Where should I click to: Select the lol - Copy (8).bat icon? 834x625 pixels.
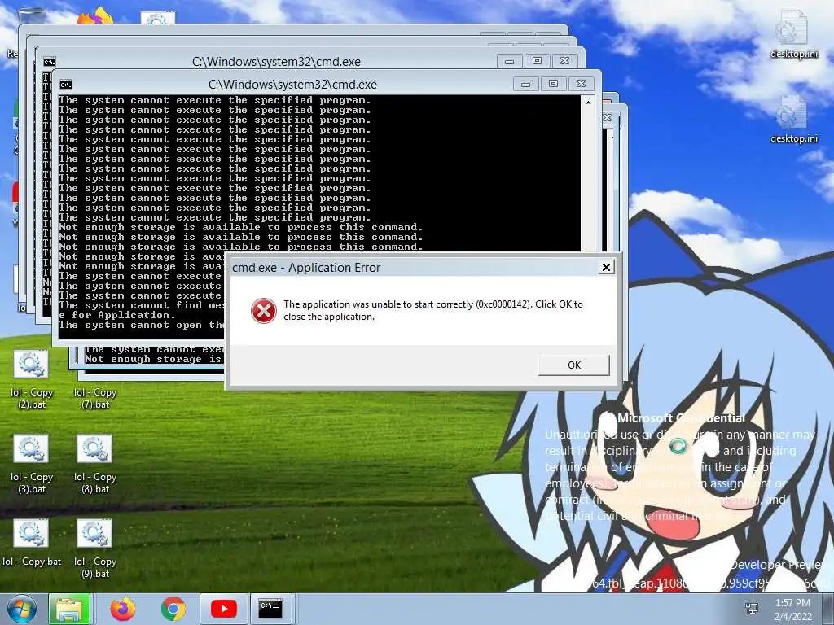pos(94,465)
